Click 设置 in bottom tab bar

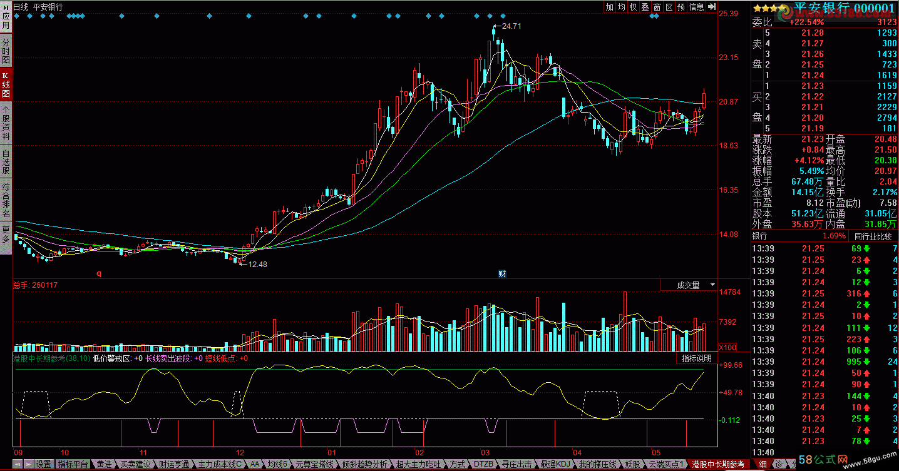pyautogui.click(x=43, y=465)
